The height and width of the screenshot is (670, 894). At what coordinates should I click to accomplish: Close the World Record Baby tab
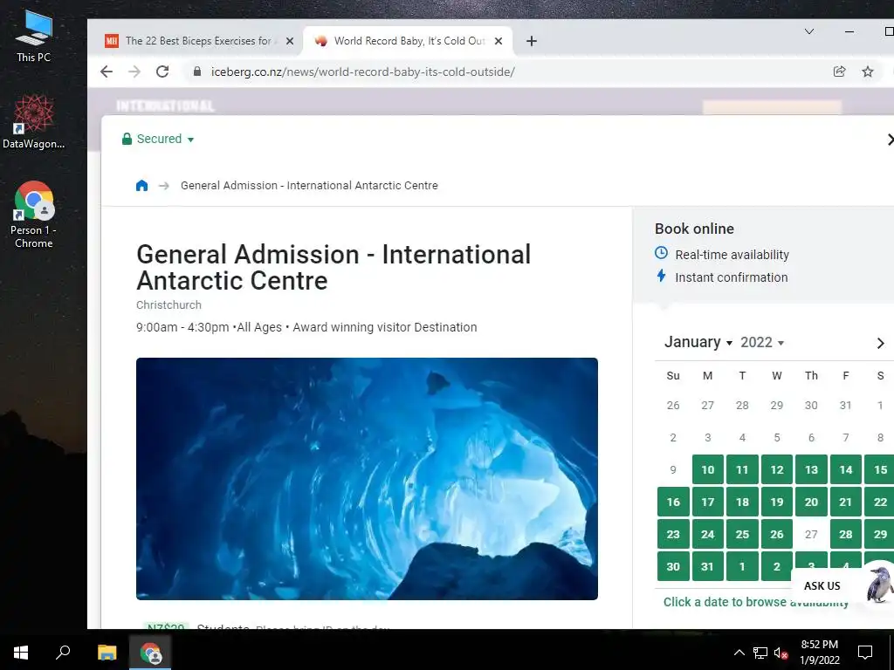tap(499, 41)
